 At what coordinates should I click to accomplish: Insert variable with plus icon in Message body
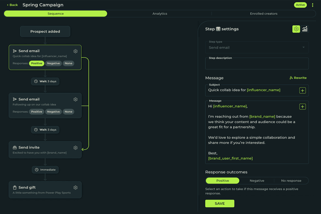pos(303,107)
